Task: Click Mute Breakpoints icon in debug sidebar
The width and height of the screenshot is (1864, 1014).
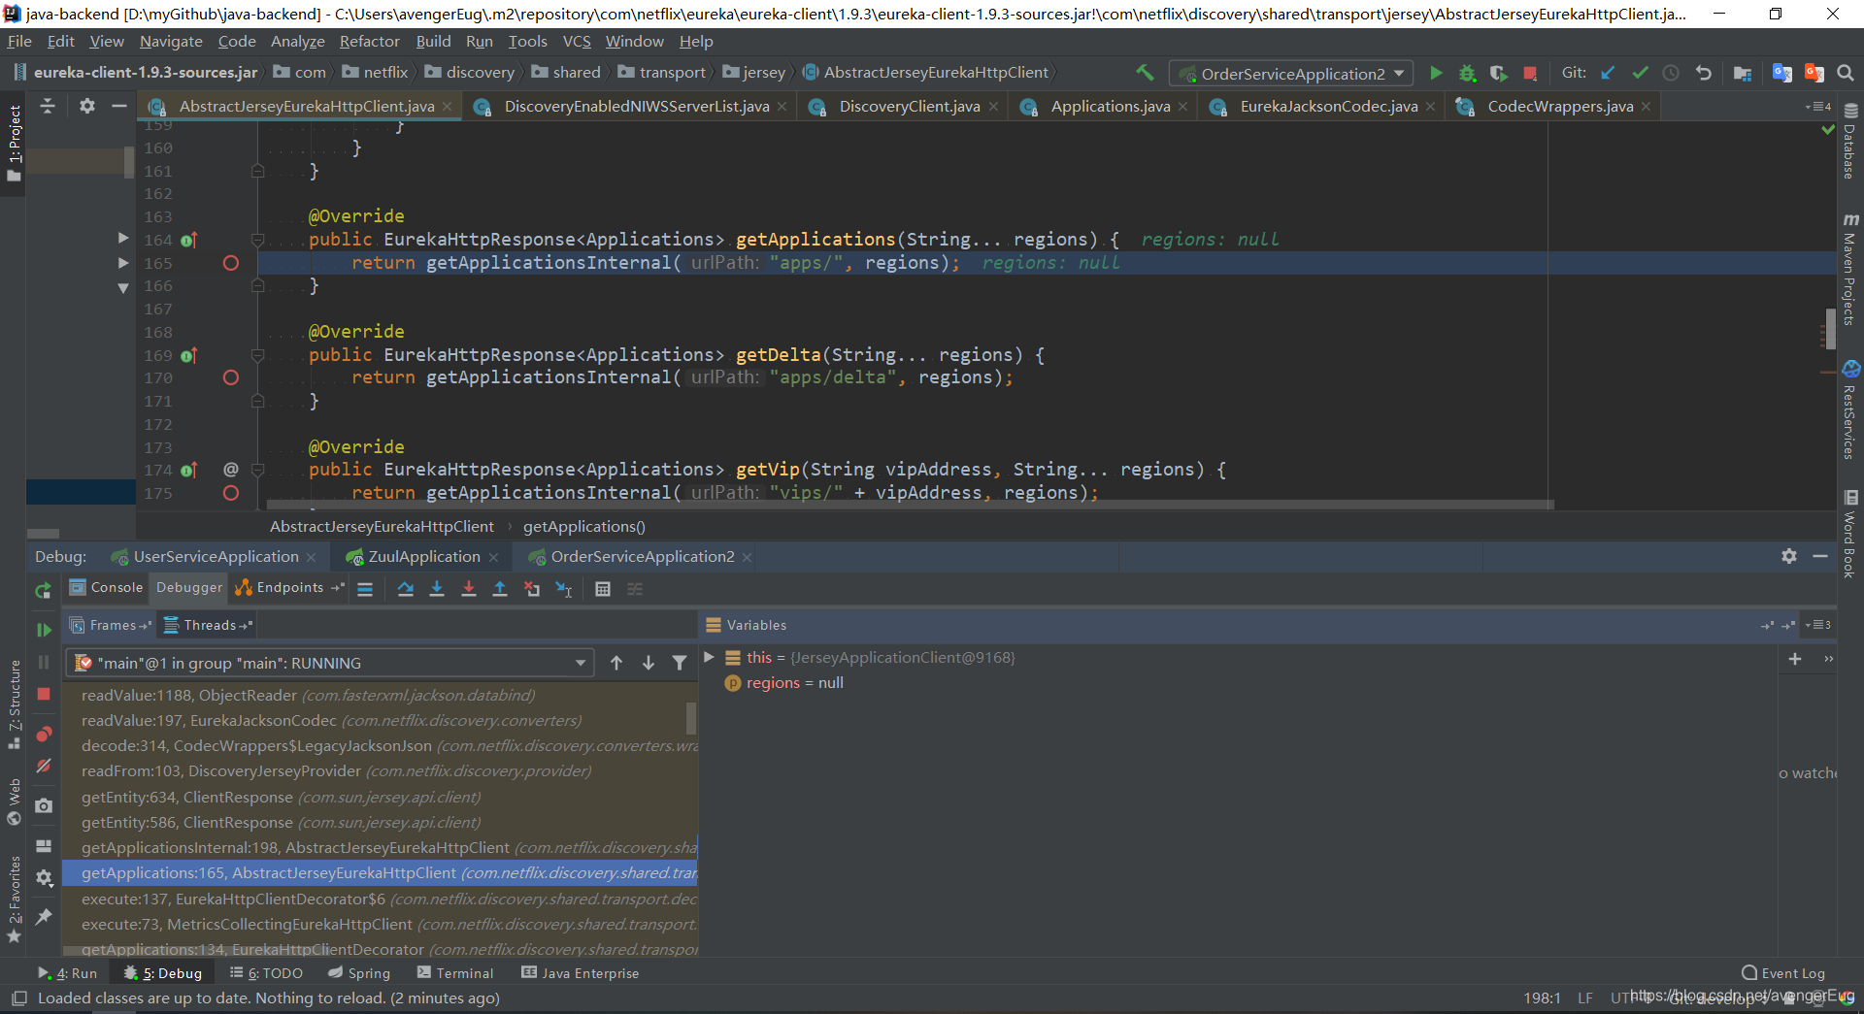Action: pyautogui.click(x=44, y=766)
